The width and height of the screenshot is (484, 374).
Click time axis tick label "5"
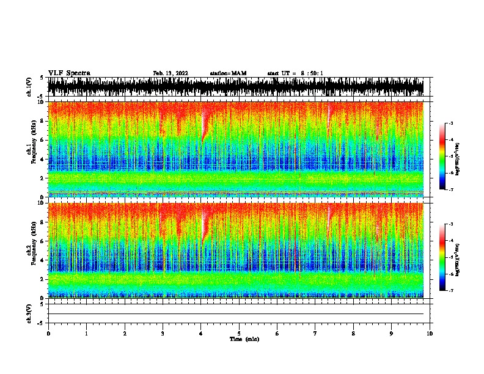pos(239,334)
